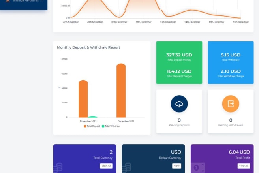Click View button on Default Currency card
259x173 pixels.
pos(176,166)
